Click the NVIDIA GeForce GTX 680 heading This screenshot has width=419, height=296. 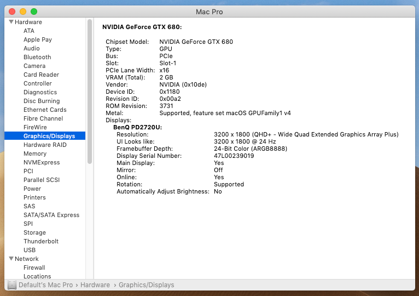tap(142, 27)
